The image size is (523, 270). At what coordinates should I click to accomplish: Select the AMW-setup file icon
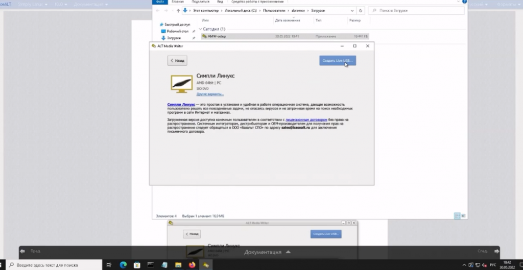(x=204, y=36)
